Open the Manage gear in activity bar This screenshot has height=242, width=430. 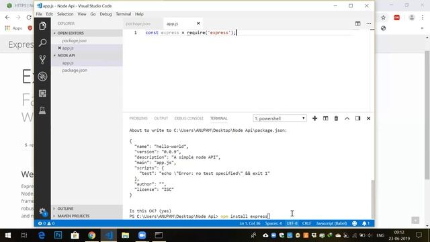coord(42,212)
